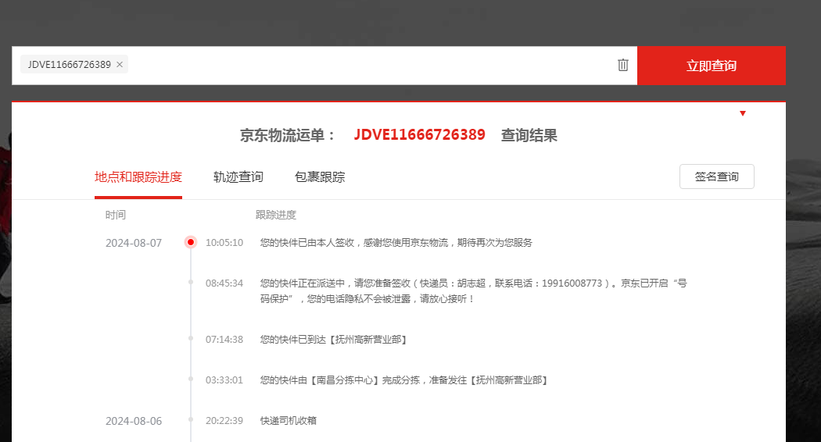821x442 pixels.
Task: Click the 20:22:39 快递司机收箱 entry
Action: [289, 421]
